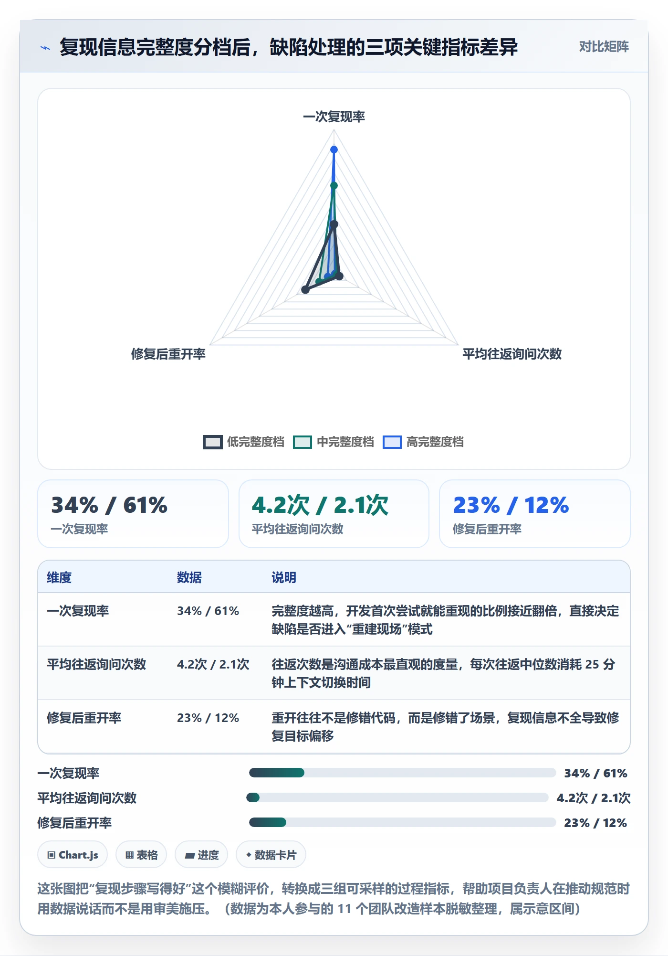
Task: Click the 4.2次 / 2.1次 stat card value
Action: click(320, 505)
